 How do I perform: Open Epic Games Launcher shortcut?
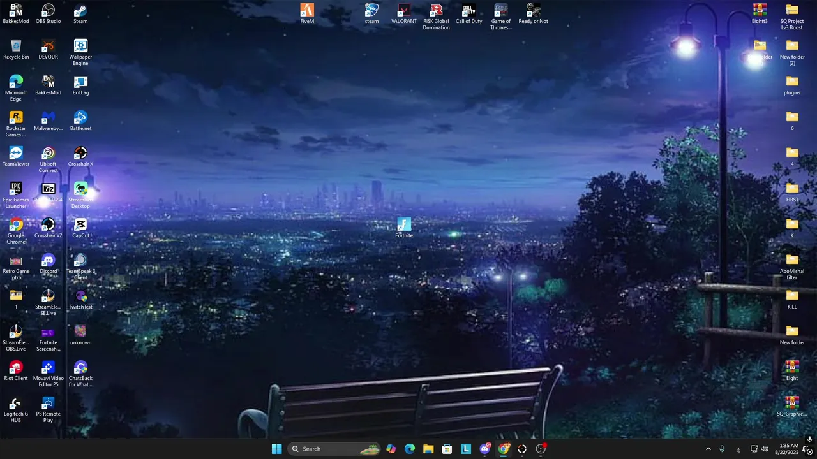pyautogui.click(x=16, y=196)
